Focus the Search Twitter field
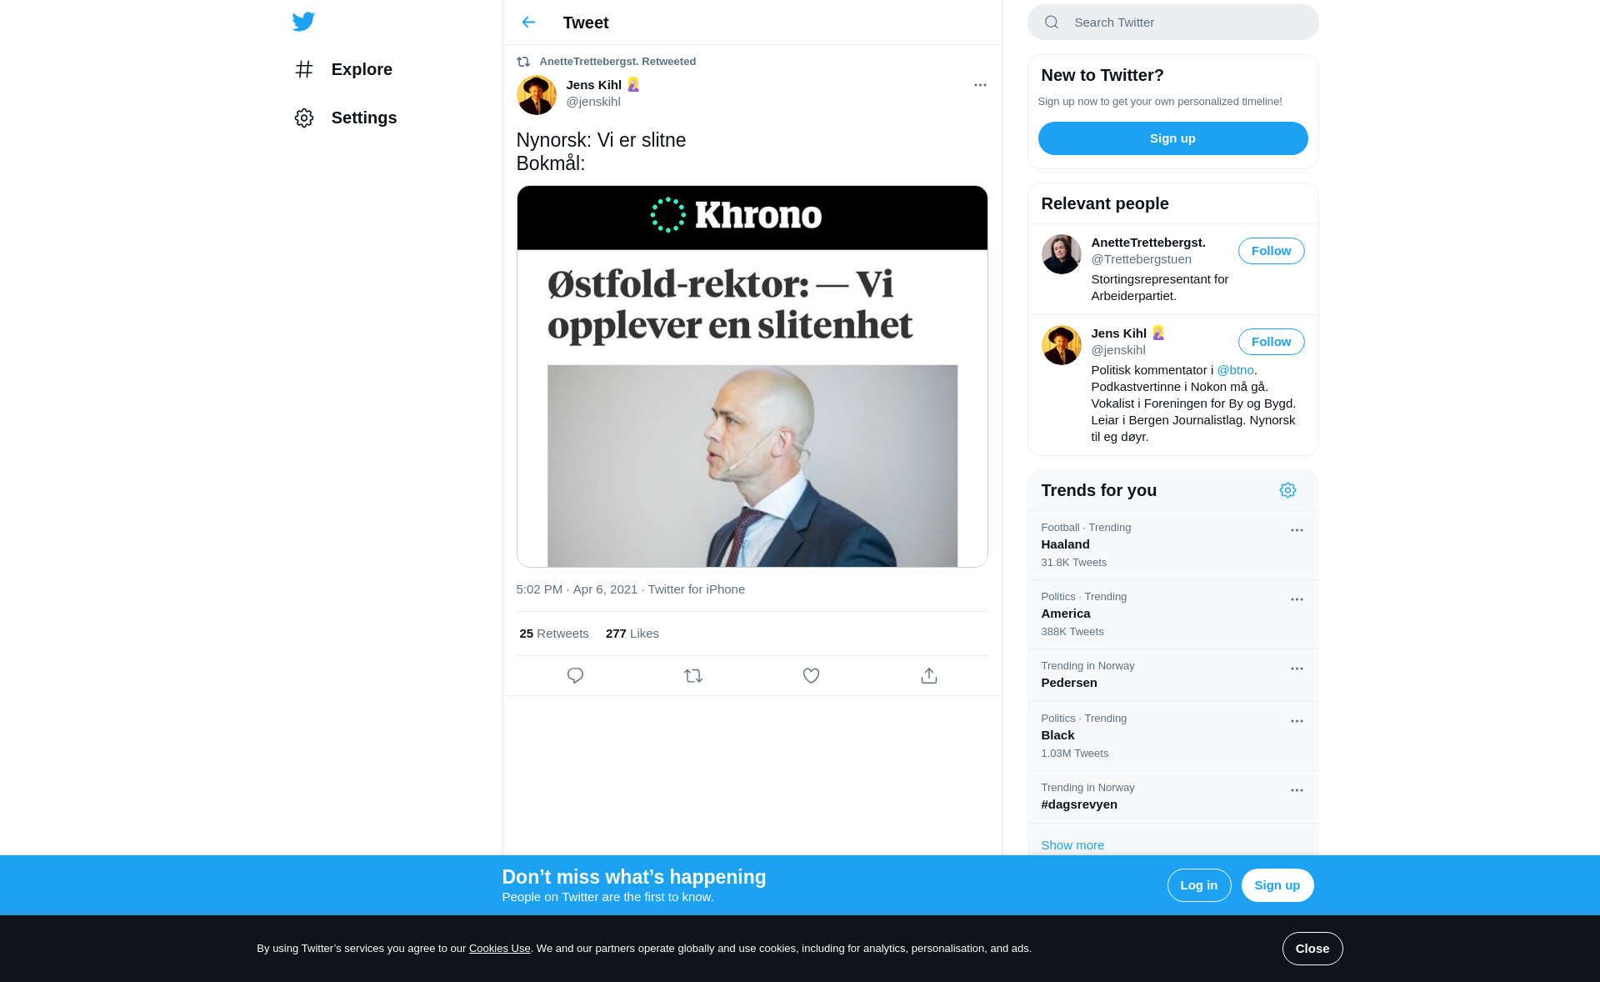The height and width of the screenshot is (982, 1600). pyautogui.click(x=1172, y=23)
